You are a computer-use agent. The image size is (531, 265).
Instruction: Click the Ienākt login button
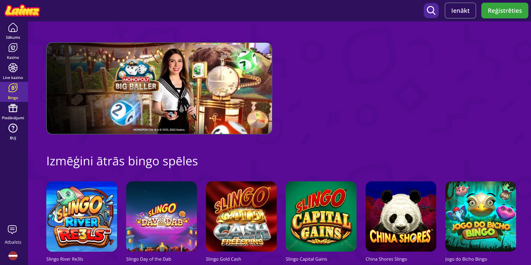click(460, 11)
